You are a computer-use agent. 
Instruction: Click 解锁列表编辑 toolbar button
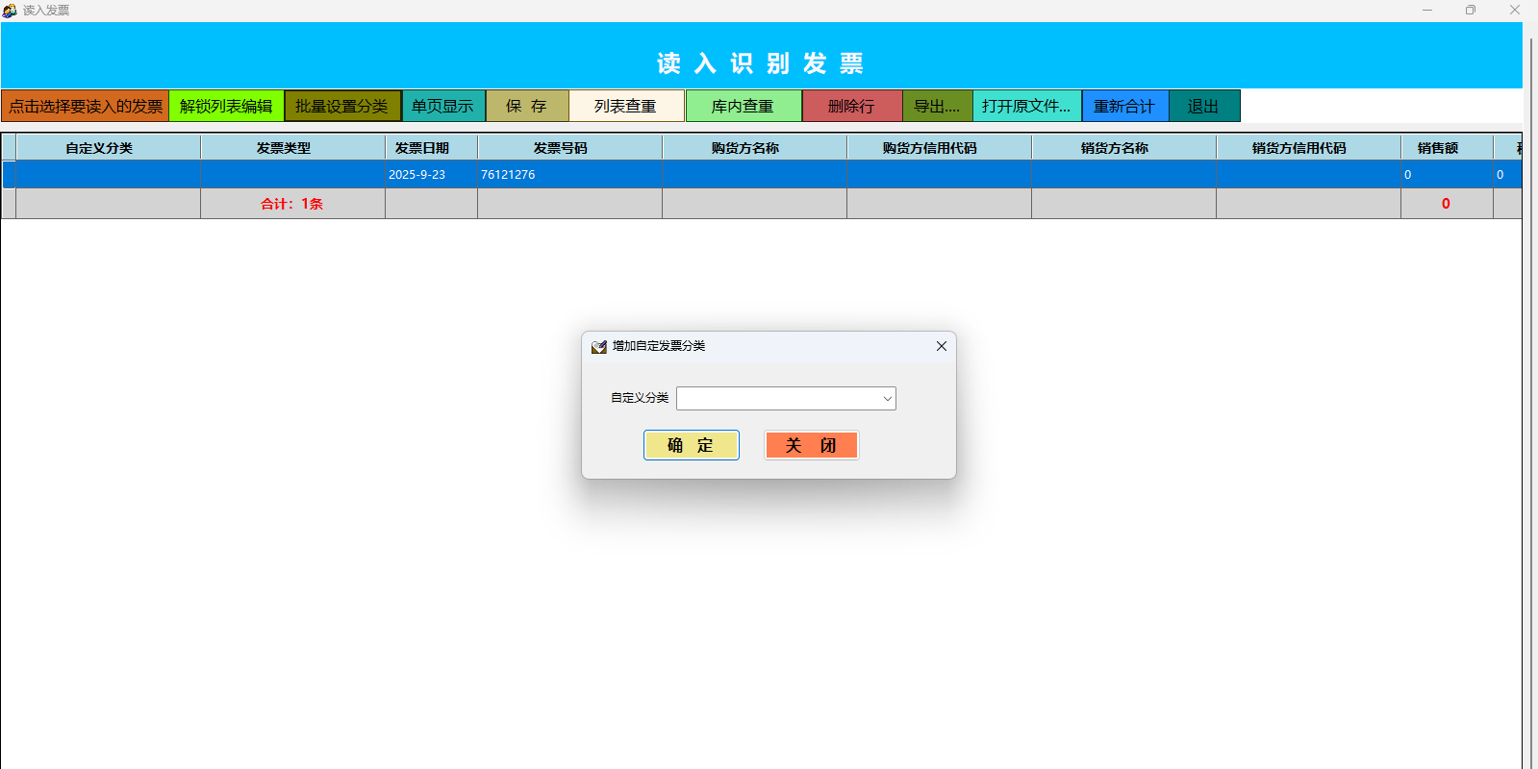[226, 106]
